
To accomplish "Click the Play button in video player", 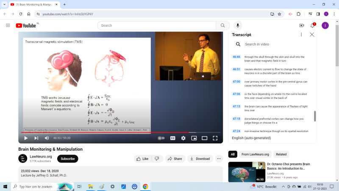I will 26,138.
